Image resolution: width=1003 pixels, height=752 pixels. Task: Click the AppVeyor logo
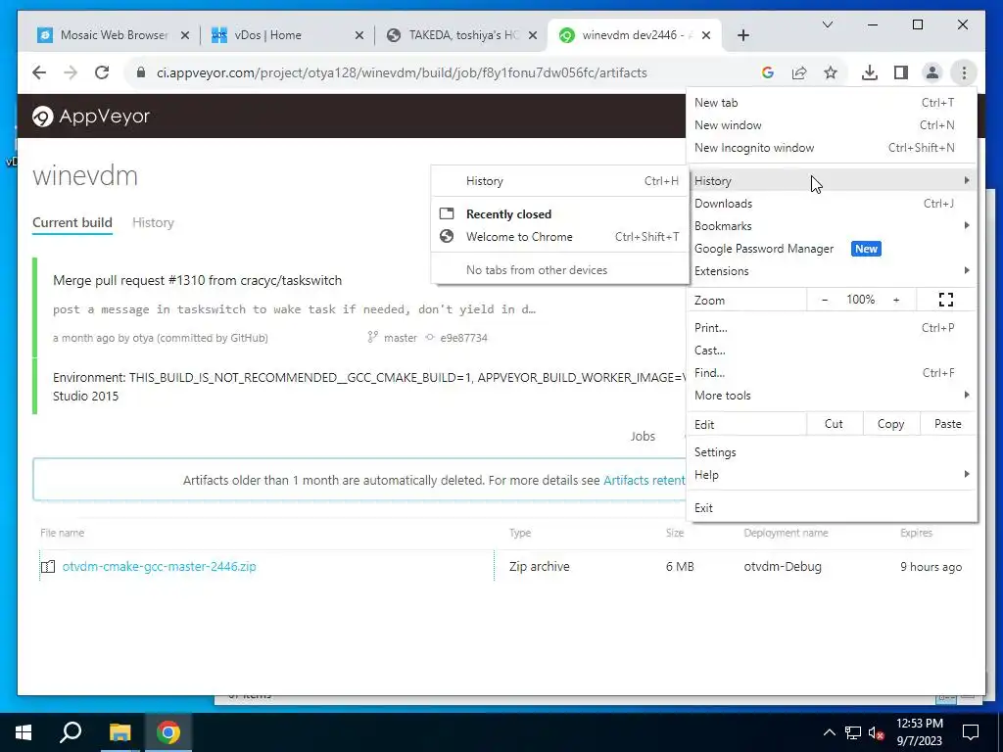[91, 117]
